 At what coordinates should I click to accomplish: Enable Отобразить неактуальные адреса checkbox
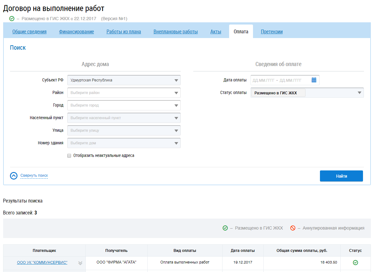pyautogui.click(x=69, y=156)
